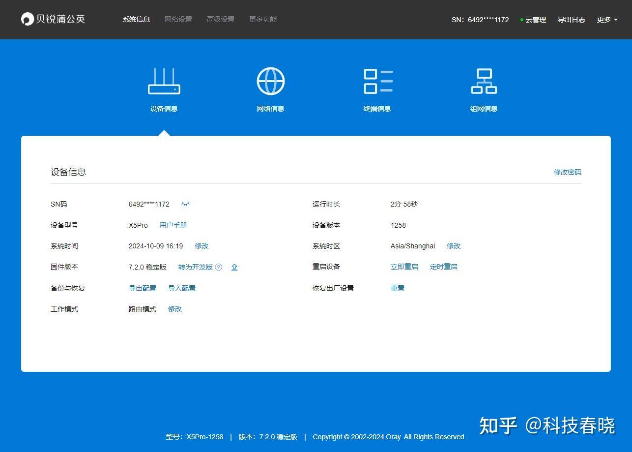The height and width of the screenshot is (452, 632).
Task: Select the 组网信息 tab label
Action: click(484, 109)
